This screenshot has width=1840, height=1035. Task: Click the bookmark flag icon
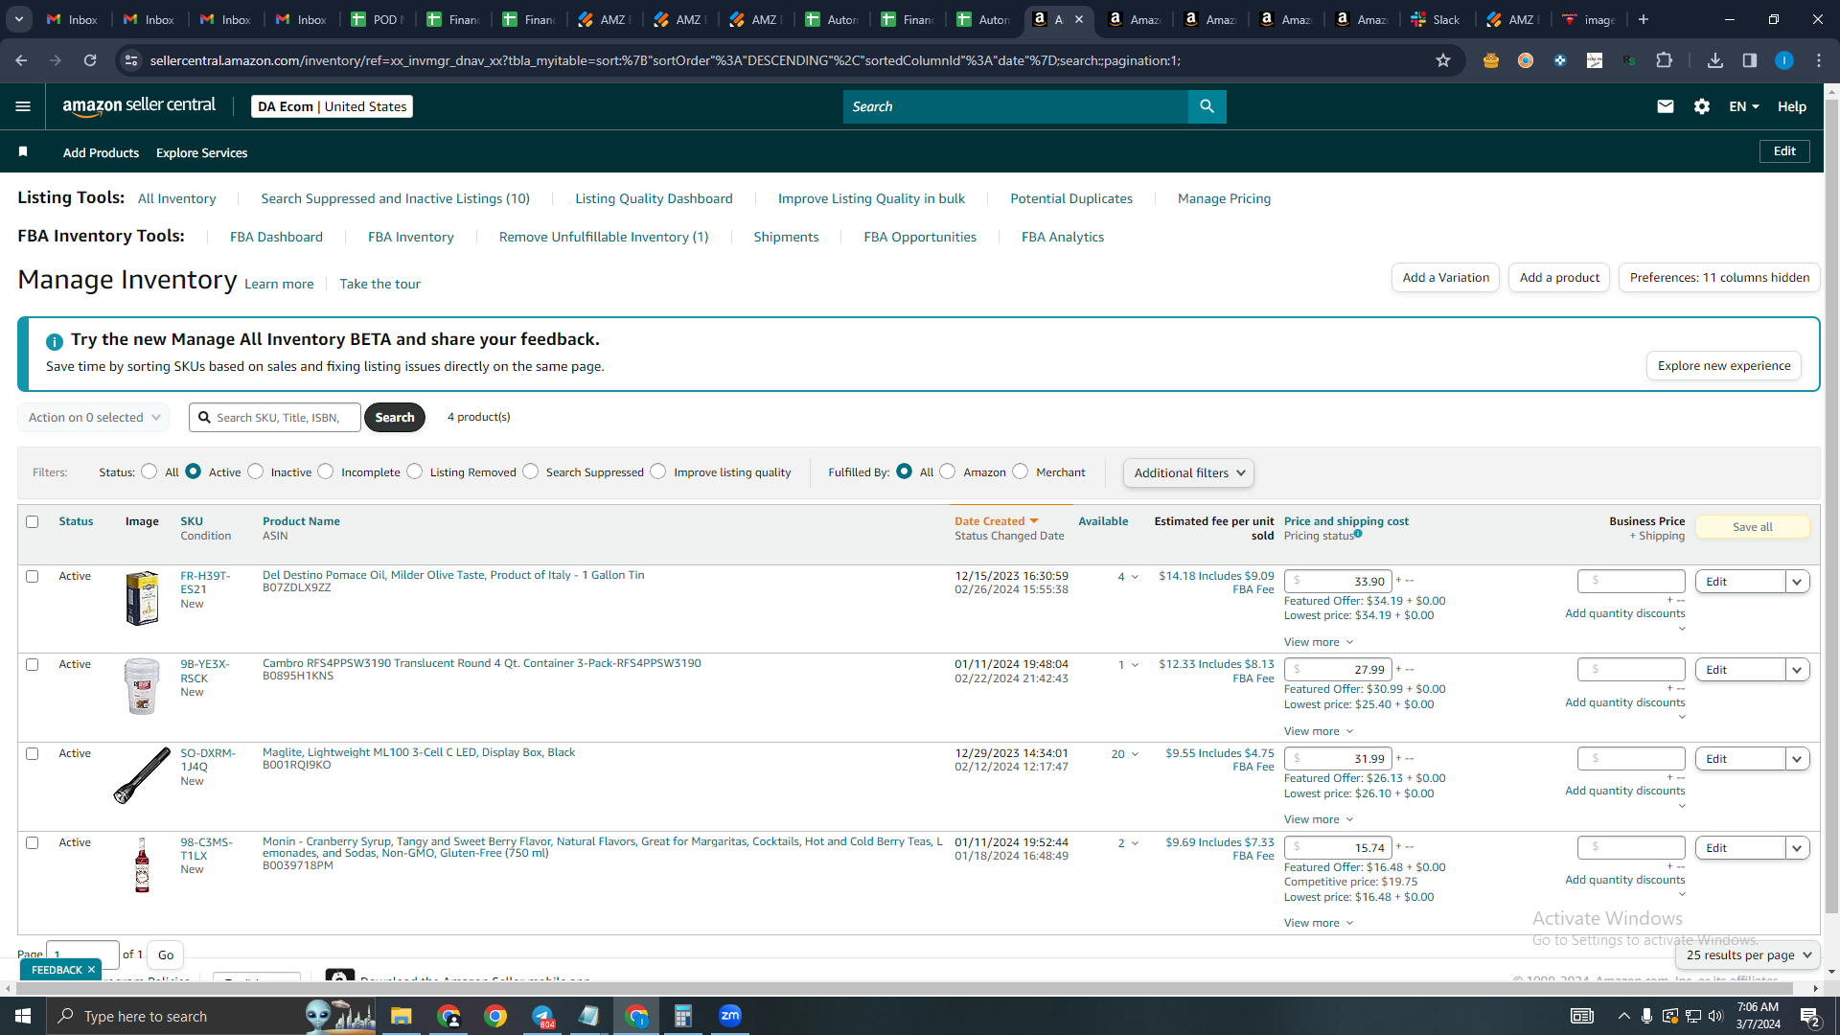(x=23, y=152)
